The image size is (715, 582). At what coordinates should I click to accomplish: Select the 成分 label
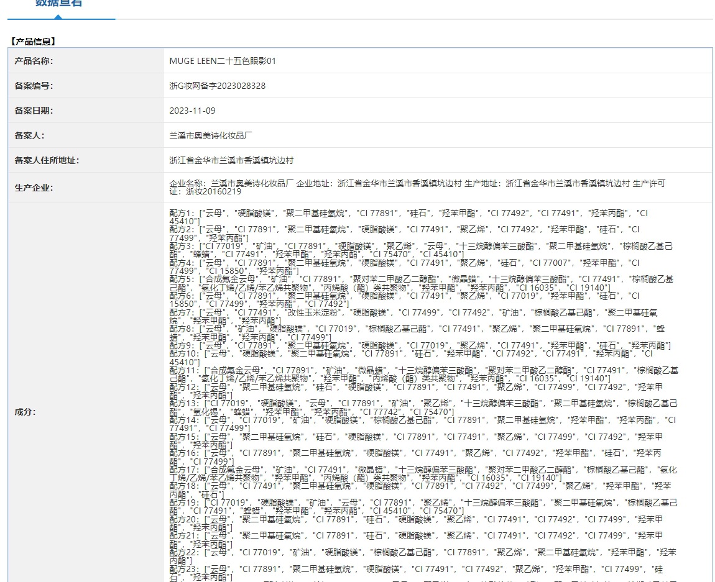click(25, 412)
